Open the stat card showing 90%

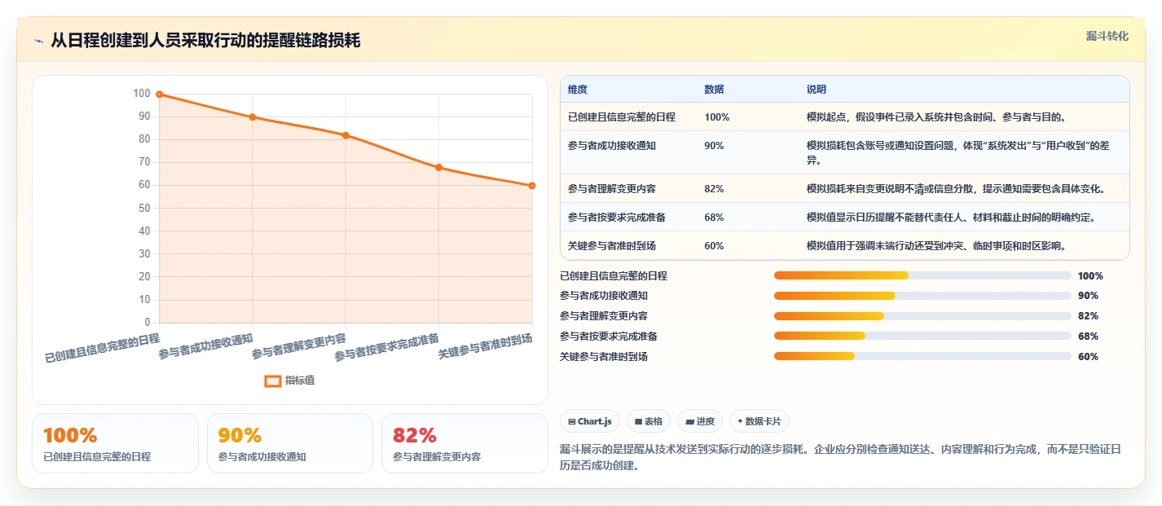pos(290,443)
